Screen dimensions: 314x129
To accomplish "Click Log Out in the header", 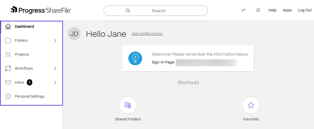I will click(x=305, y=10).
